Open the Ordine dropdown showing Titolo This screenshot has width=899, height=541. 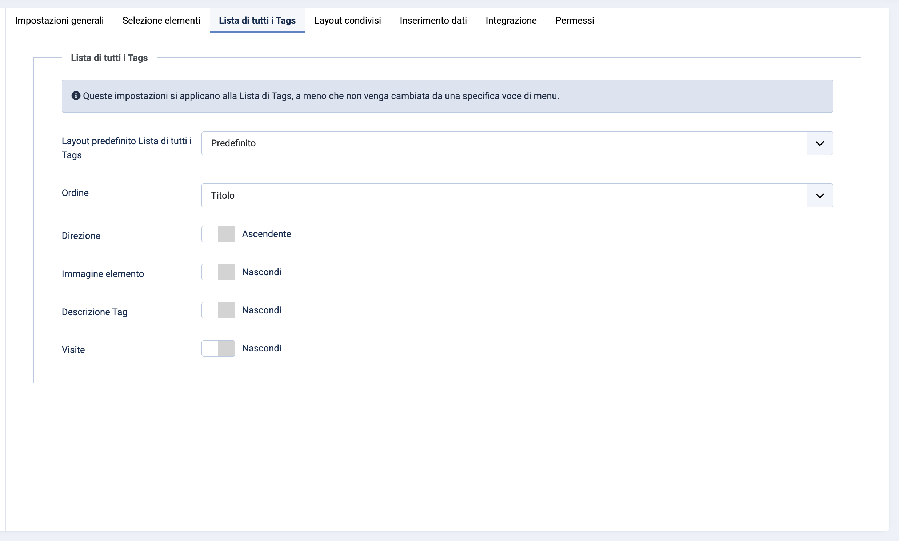click(517, 195)
